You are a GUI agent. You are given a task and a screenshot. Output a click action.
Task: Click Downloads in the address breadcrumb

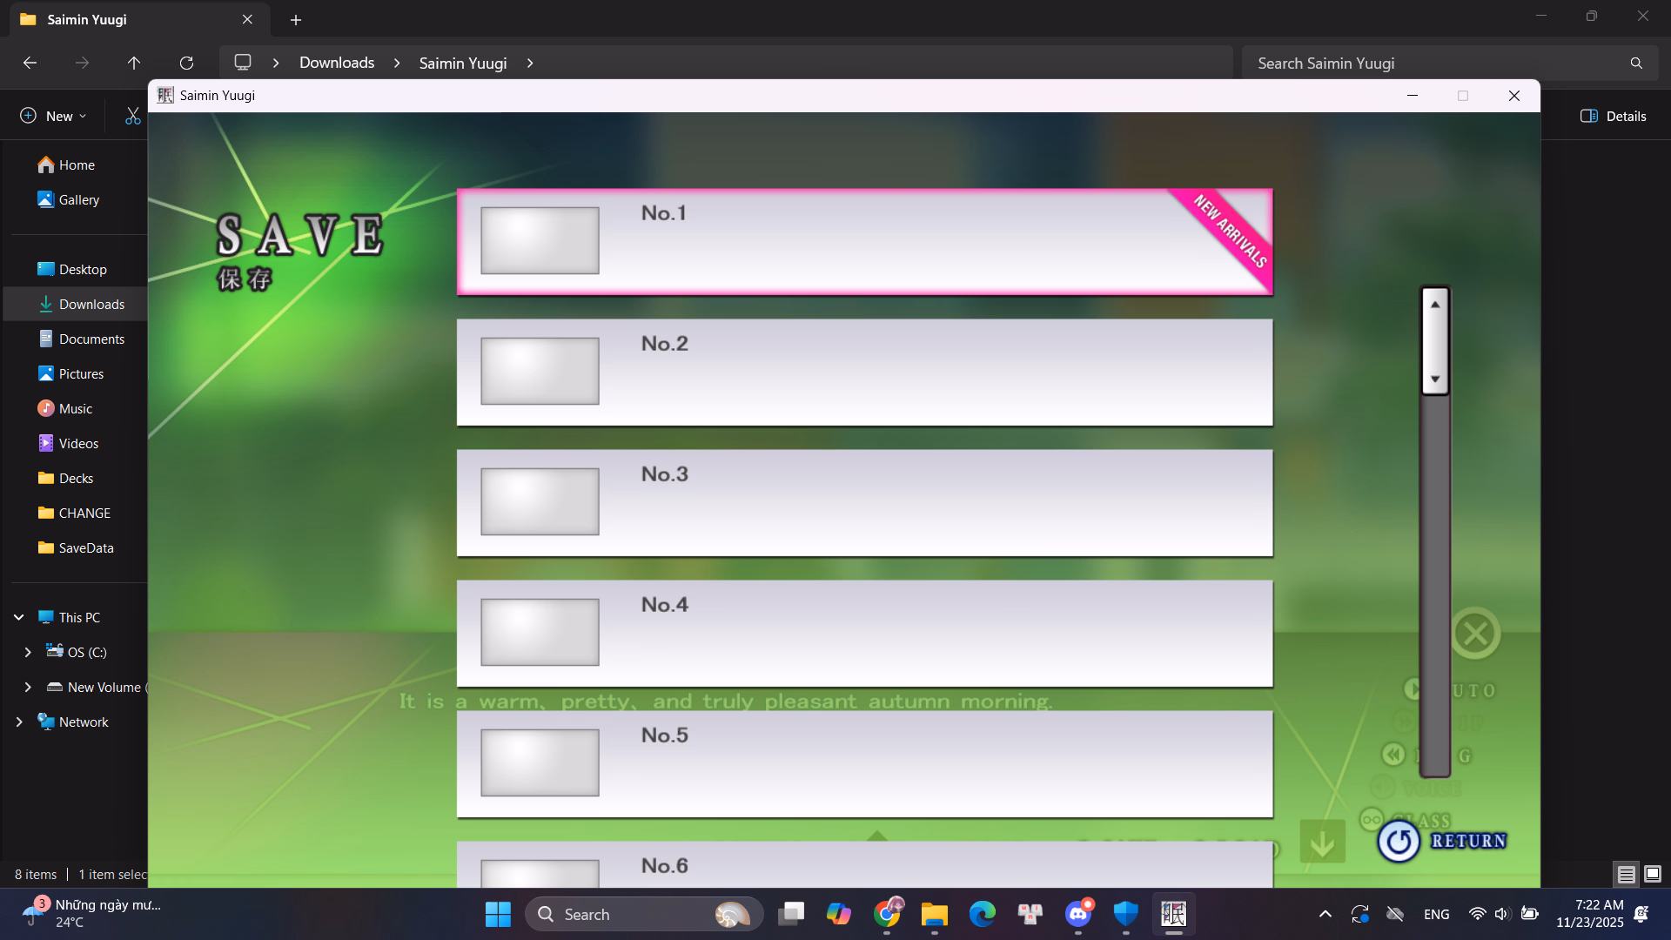[x=337, y=63]
